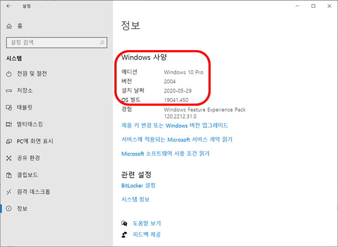Click the 피드백 제공 person icon
The image size is (338, 247).
point(124,235)
